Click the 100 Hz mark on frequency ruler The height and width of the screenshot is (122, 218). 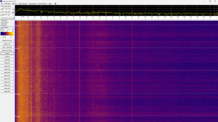tap(145, 17)
